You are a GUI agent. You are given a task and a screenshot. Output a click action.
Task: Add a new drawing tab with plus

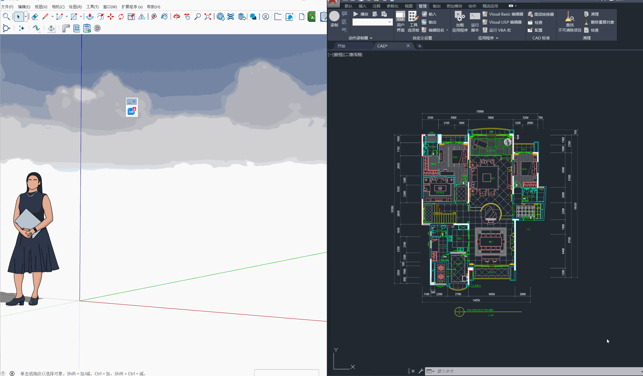(420, 46)
